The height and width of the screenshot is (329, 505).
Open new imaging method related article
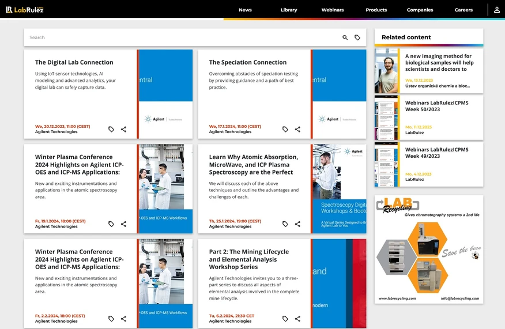coord(439,62)
